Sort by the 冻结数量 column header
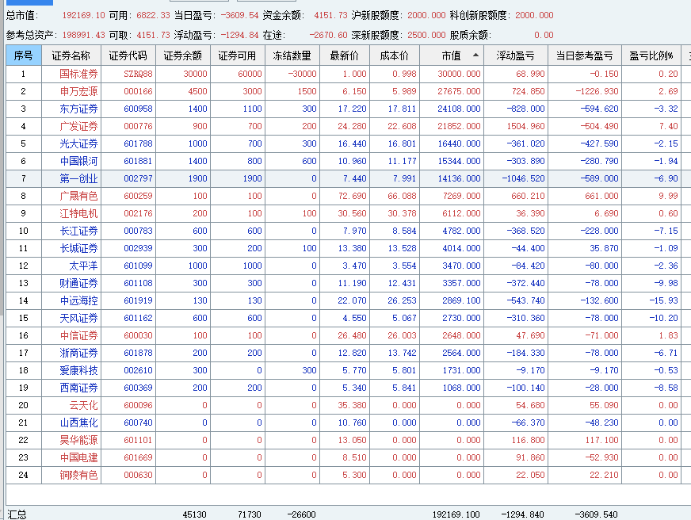This screenshot has width=691, height=520. (x=292, y=55)
